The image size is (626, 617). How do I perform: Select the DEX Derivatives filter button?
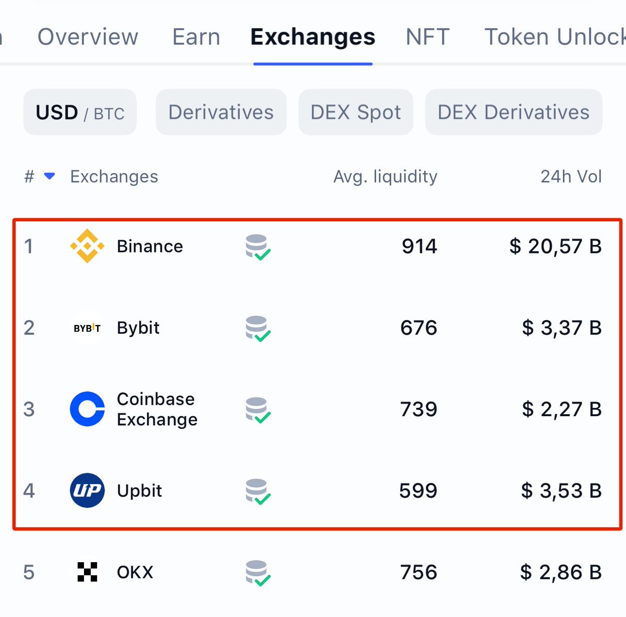(514, 112)
